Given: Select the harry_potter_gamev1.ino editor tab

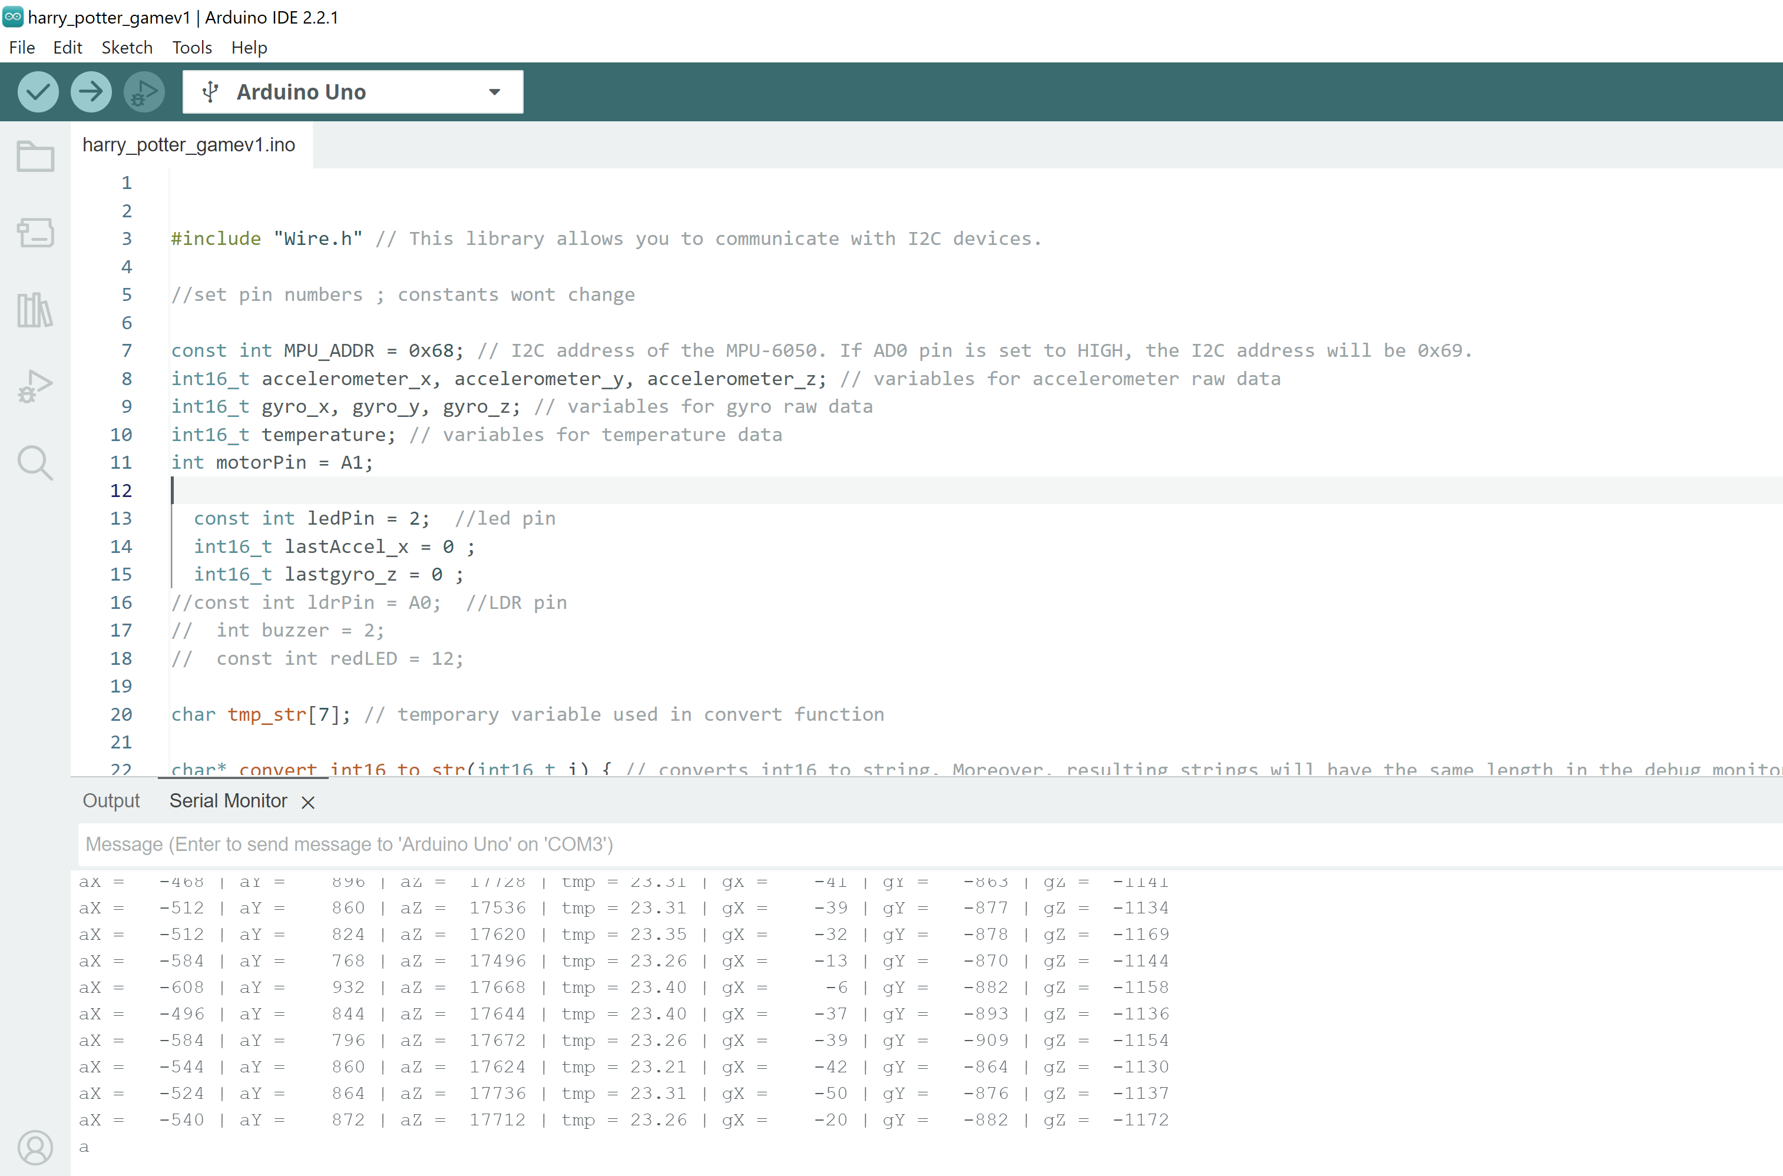Looking at the screenshot, I should (189, 145).
